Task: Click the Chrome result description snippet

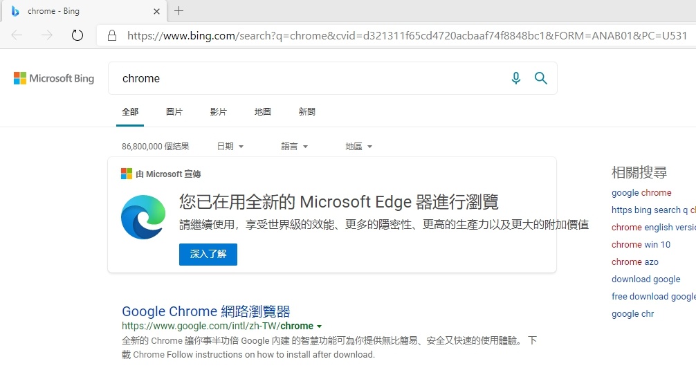Action: (x=329, y=347)
